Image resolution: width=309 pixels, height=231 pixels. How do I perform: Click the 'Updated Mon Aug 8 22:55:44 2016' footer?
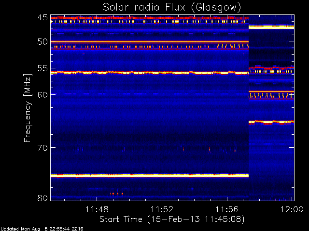[x=42, y=229]
